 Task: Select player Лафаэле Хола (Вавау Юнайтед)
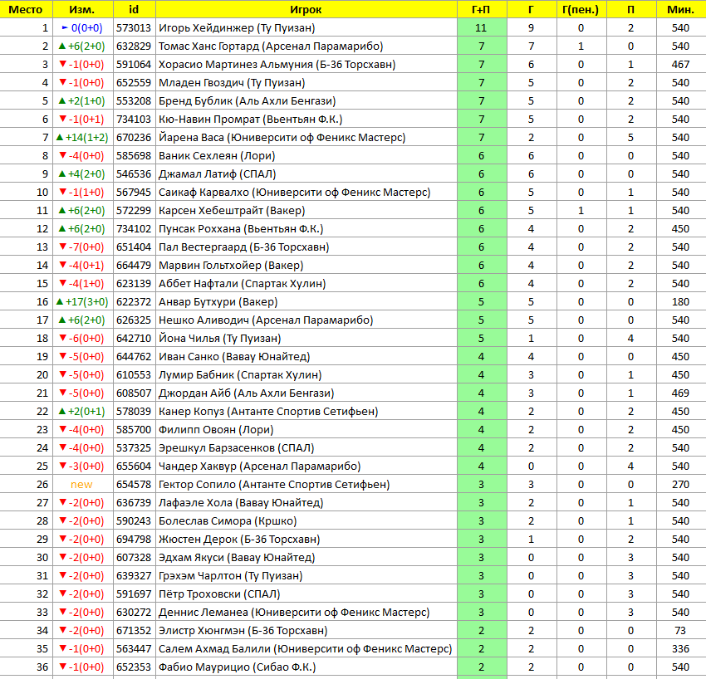(x=241, y=503)
